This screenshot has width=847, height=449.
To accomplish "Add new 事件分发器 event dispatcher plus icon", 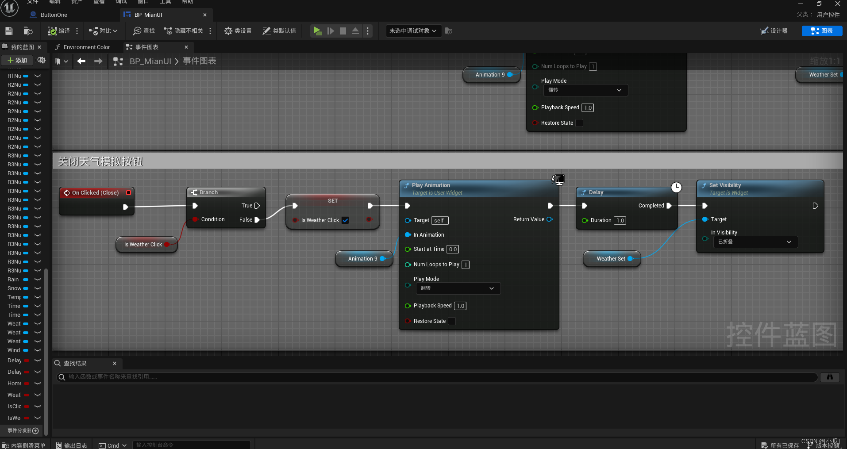I will click(36, 431).
